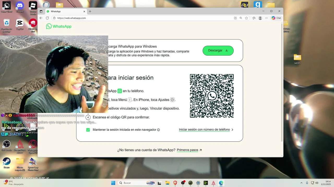The width and height of the screenshot is (334, 187).
Task: Open Edge settings and more menu
Action: tap(266, 18)
